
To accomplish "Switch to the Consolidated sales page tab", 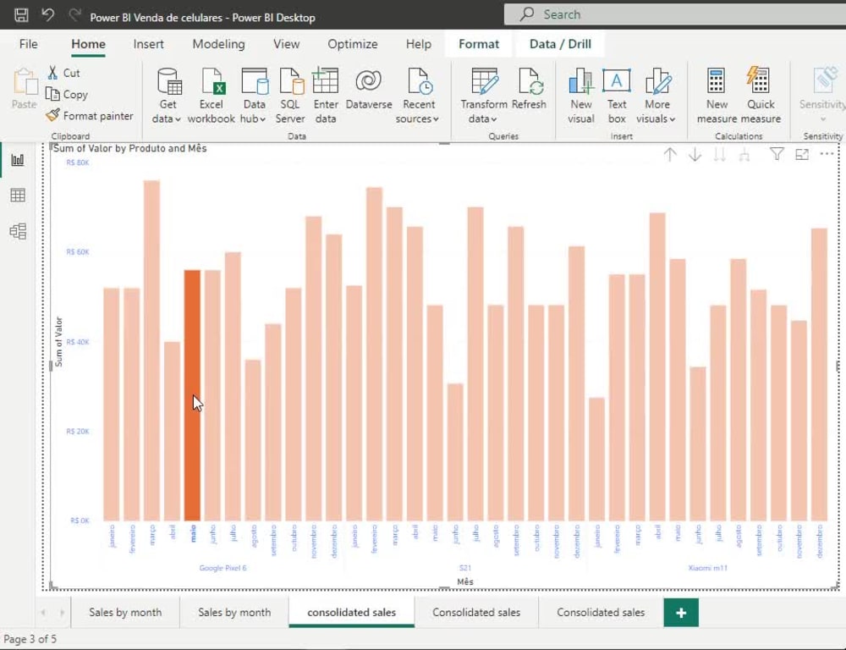I will tap(477, 612).
